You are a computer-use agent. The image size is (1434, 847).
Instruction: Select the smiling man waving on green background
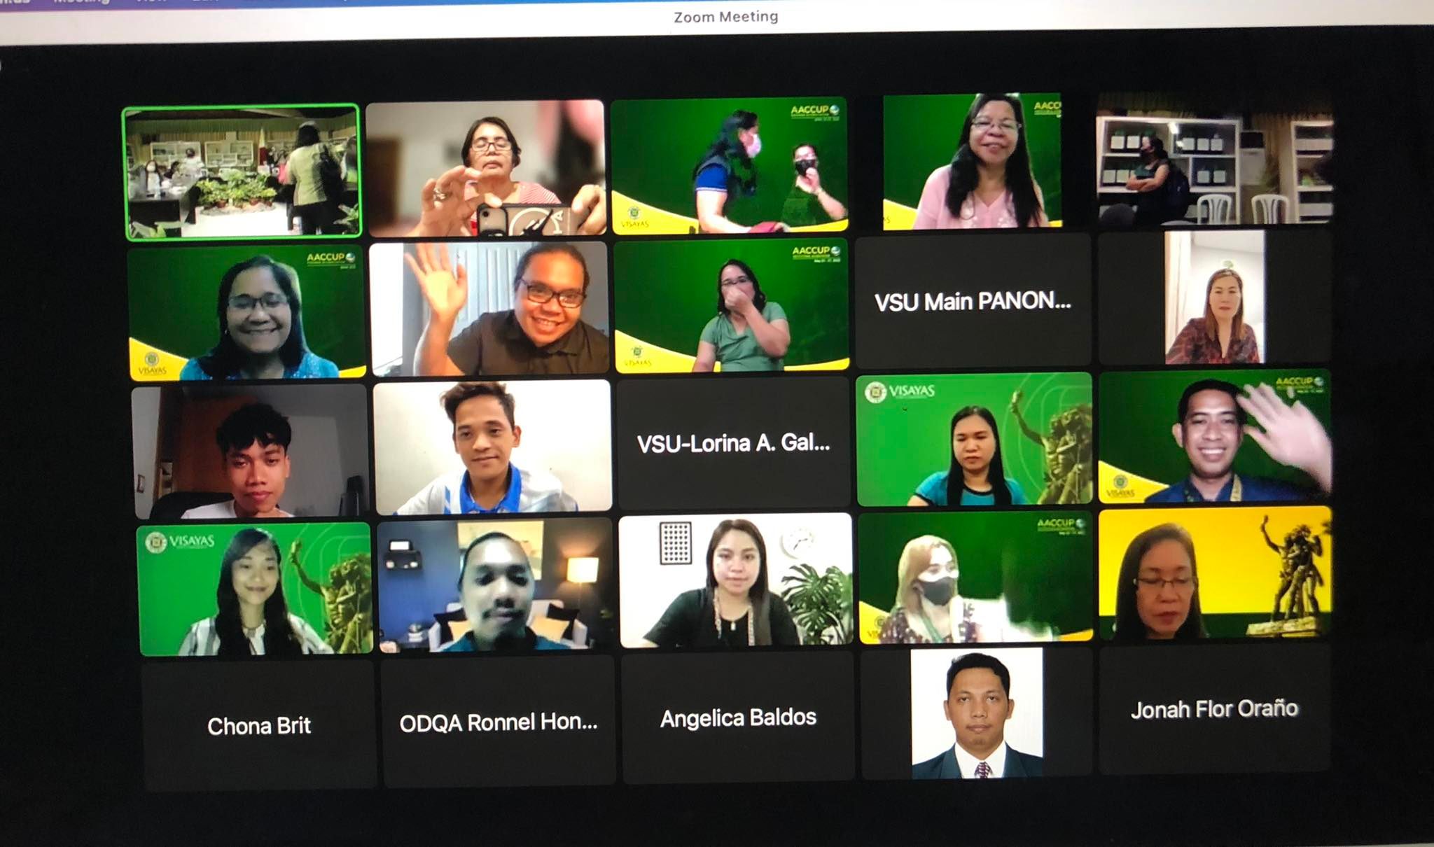(x=1214, y=437)
